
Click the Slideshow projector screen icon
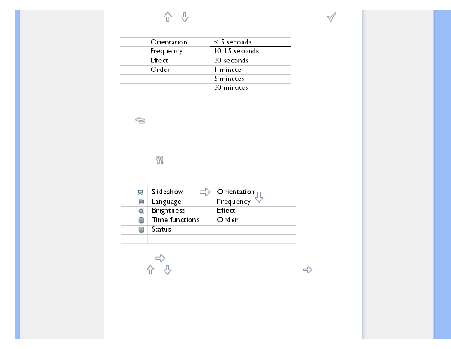click(140, 192)
